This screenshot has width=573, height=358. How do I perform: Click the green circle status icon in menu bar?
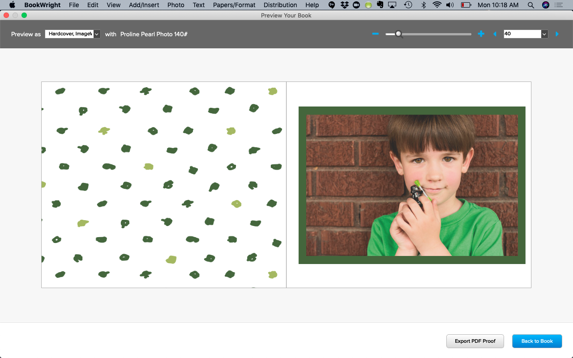[x=368, y=5]
